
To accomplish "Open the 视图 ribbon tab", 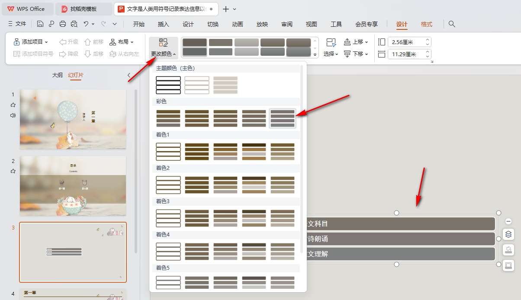I will (x=312, y=24).
